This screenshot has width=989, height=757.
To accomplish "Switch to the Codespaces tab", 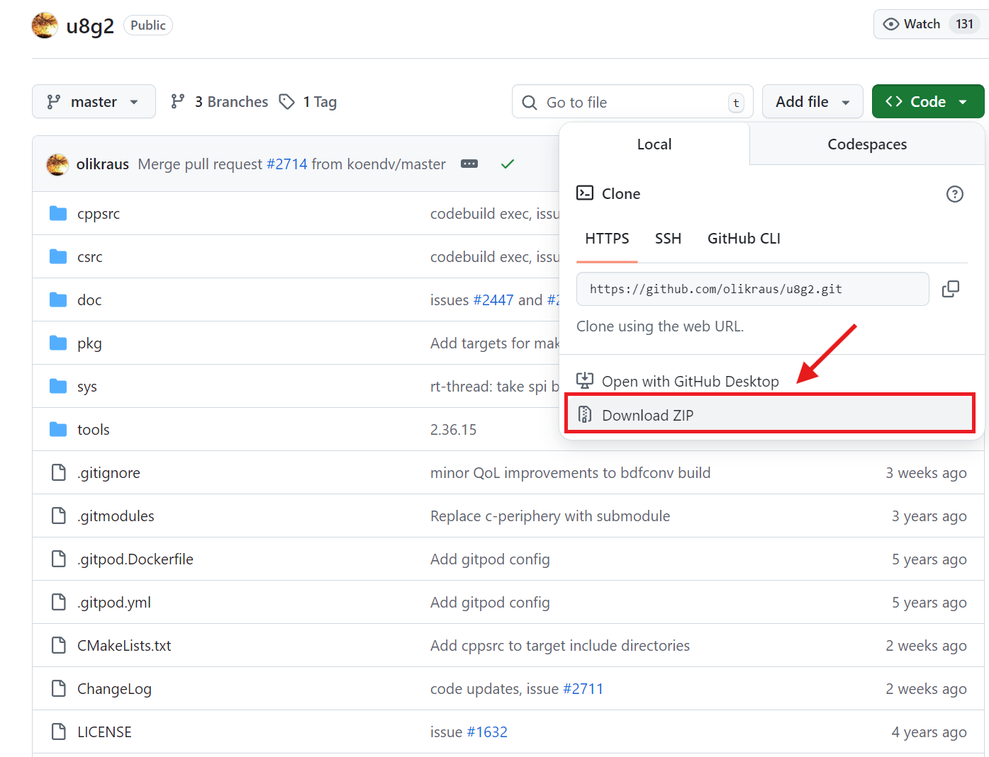I will pos(867,144).
